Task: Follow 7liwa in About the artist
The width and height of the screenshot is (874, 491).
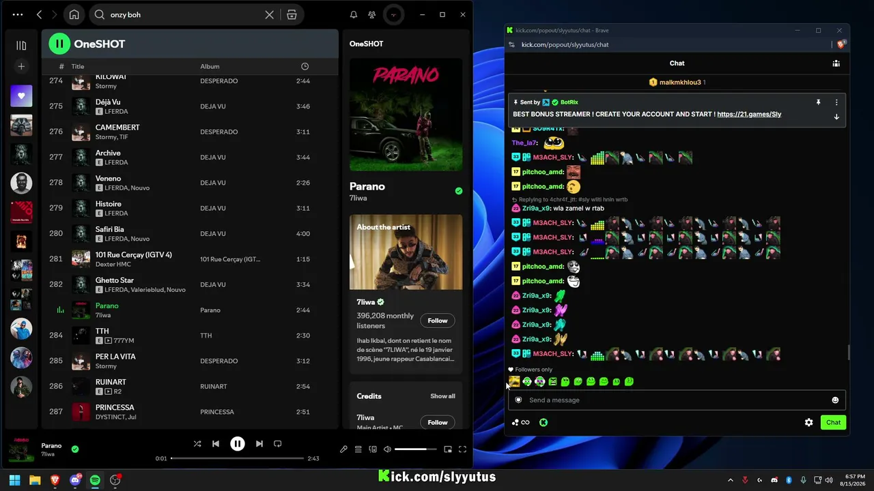Action: pos(438,321)
